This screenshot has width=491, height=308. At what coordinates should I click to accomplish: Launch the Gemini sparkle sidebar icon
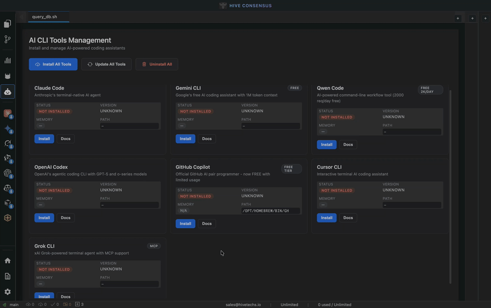[x=8, y=129]
